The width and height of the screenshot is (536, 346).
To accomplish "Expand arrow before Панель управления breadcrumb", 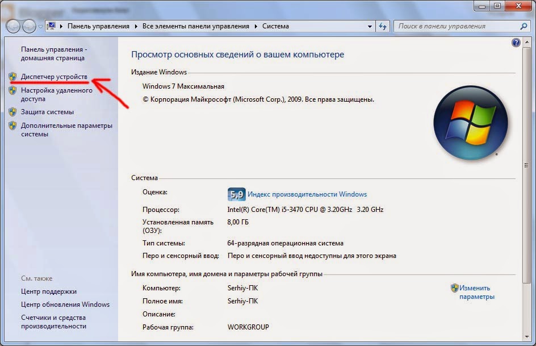I will click(x=61, y=26).
